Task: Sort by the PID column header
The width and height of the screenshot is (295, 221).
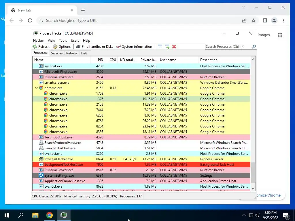Action: (x=98, y=60)
